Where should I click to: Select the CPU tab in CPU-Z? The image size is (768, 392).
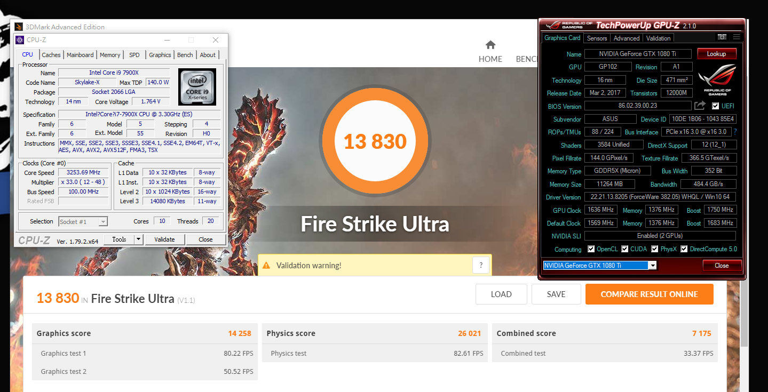pyautogui.click(x=27, y=54)
